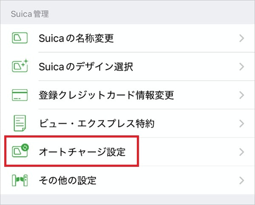Click the credit card icon for 登録クレジットカード情報変更
Image resolution: width=255 pixels, height=205 pixels.
[x=20, y=95]
